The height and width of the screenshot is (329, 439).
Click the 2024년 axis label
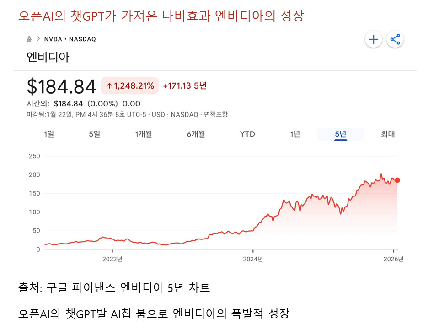[x=253, y=259]
